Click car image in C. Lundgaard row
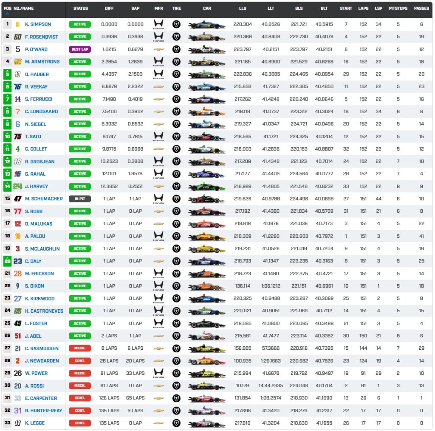The height and width of the screenshot is (431, 435). click(207, 111)
